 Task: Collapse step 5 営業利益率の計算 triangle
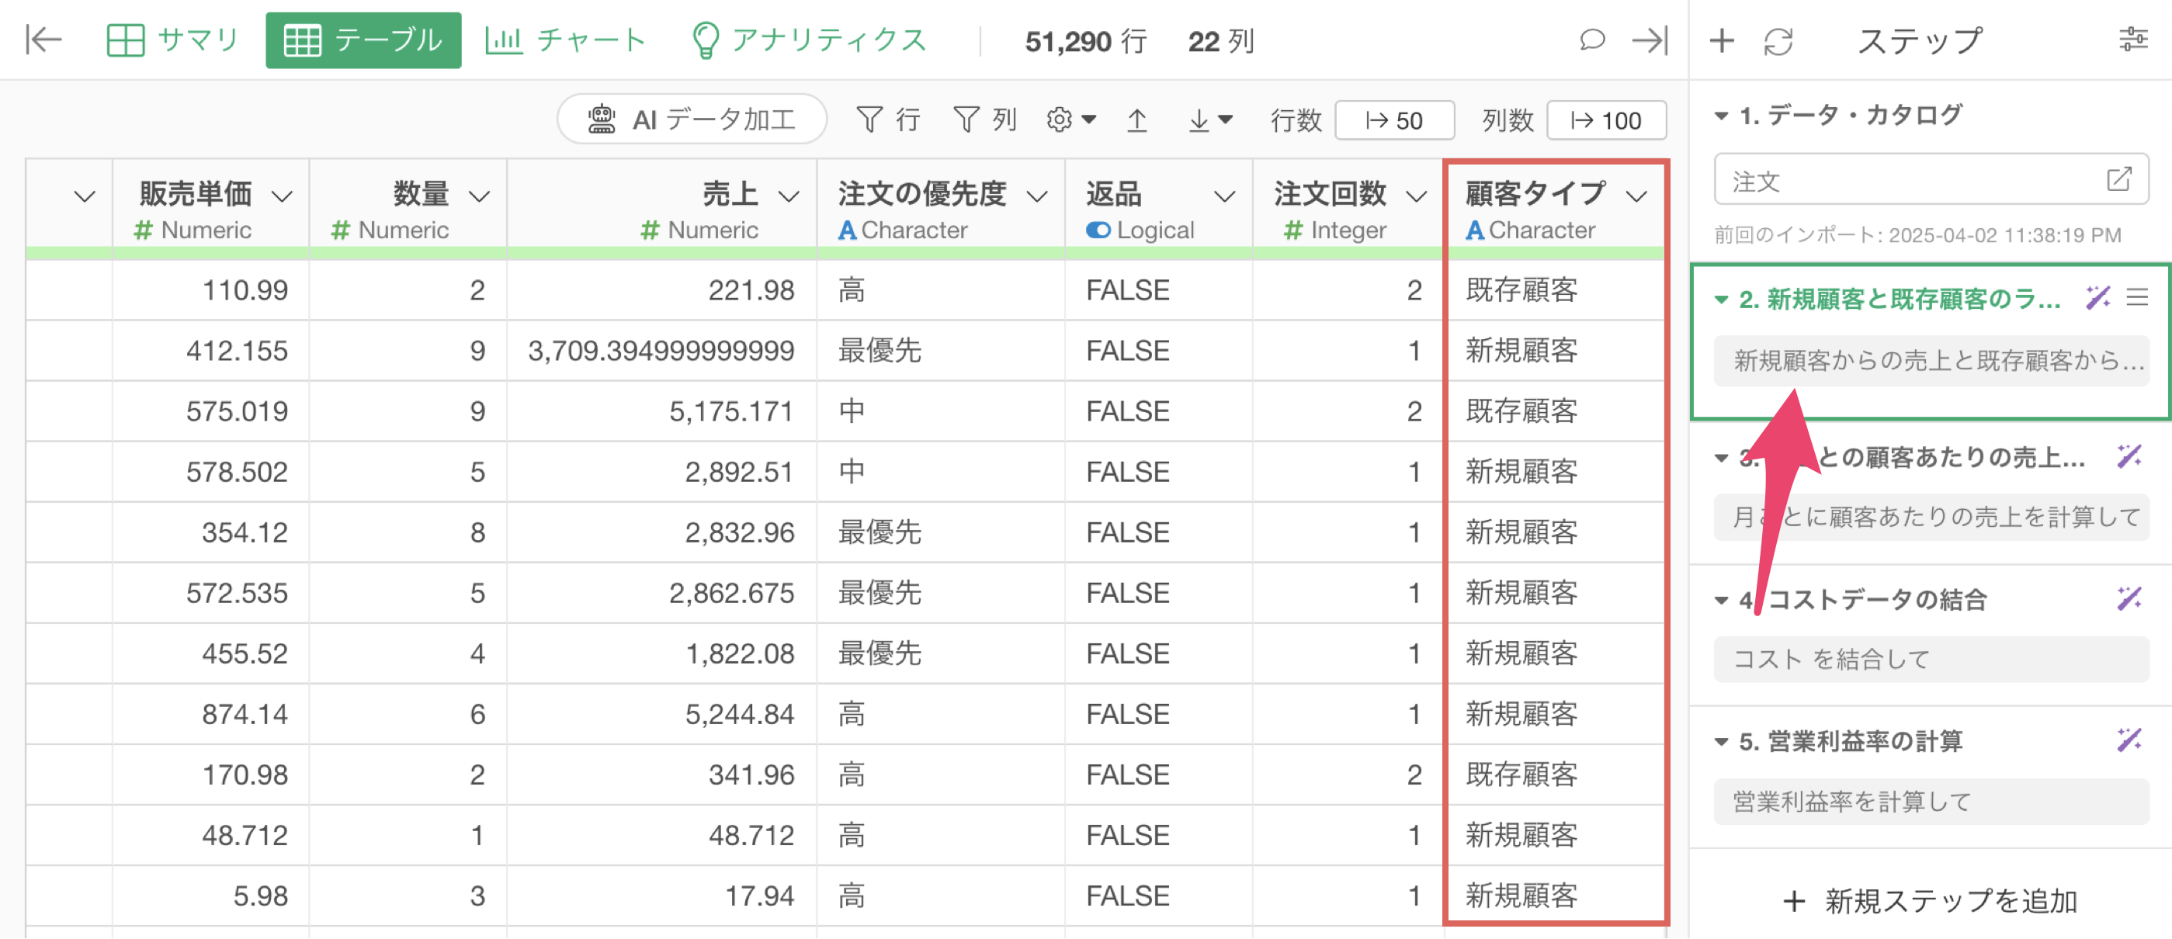pos(1722,742)
